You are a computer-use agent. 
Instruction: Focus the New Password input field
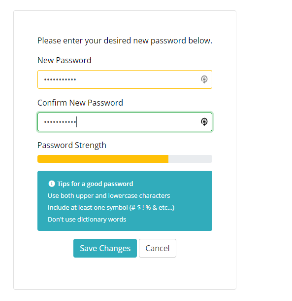point(125,79)
